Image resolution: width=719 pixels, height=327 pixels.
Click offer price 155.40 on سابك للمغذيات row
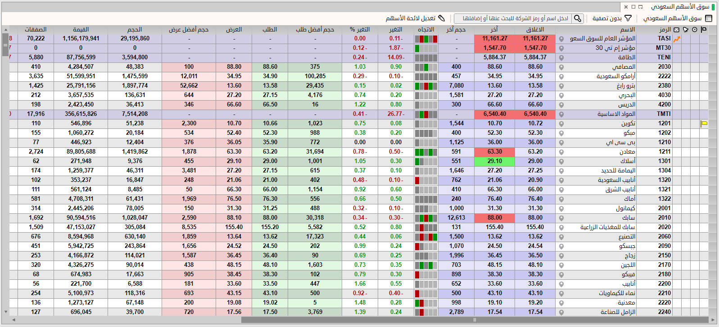(234, 227)
